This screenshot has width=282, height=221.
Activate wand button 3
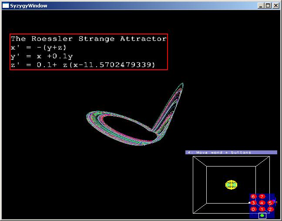coord(253,203)
